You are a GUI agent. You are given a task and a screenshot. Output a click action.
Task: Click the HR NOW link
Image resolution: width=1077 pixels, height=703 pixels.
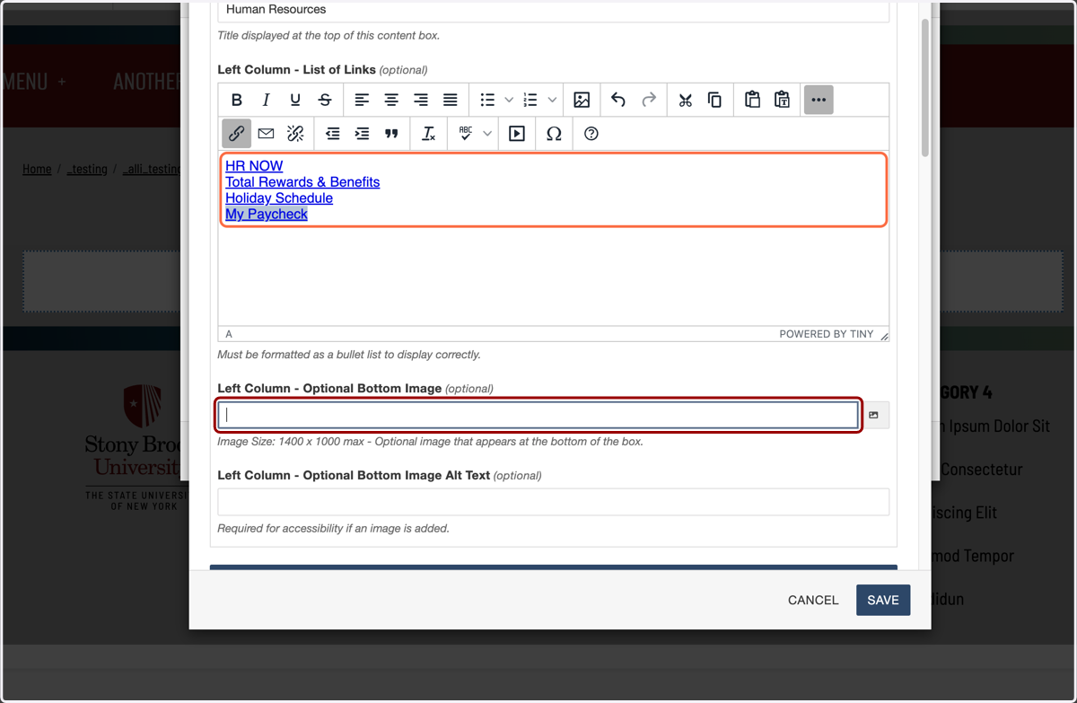coord(254,166)
